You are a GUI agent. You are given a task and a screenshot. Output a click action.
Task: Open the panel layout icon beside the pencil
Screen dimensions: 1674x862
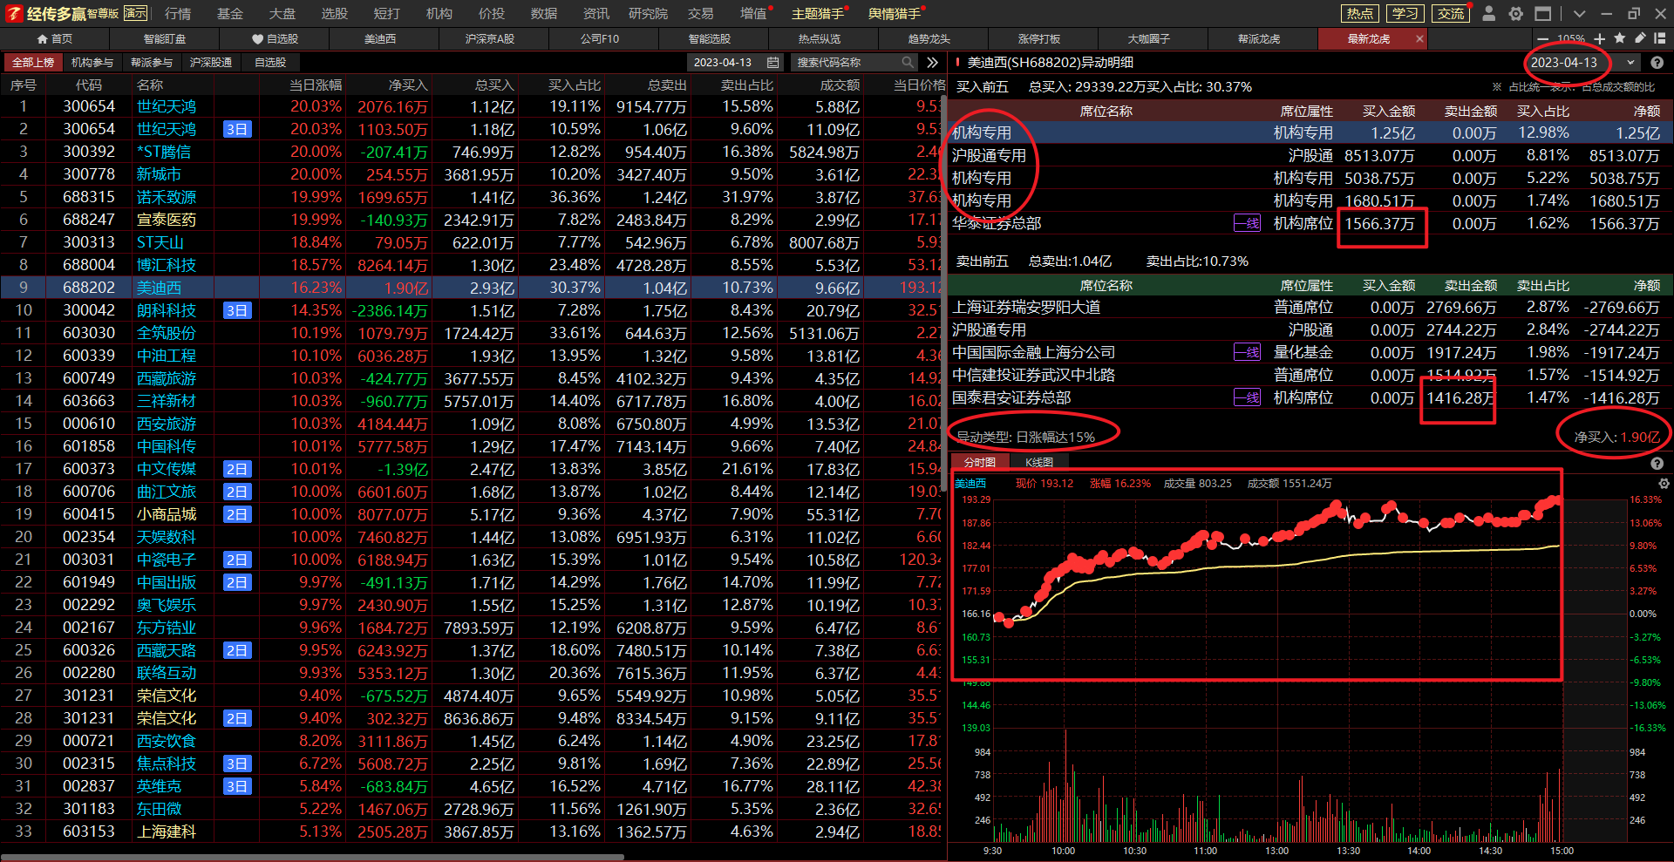(1660, 38)
